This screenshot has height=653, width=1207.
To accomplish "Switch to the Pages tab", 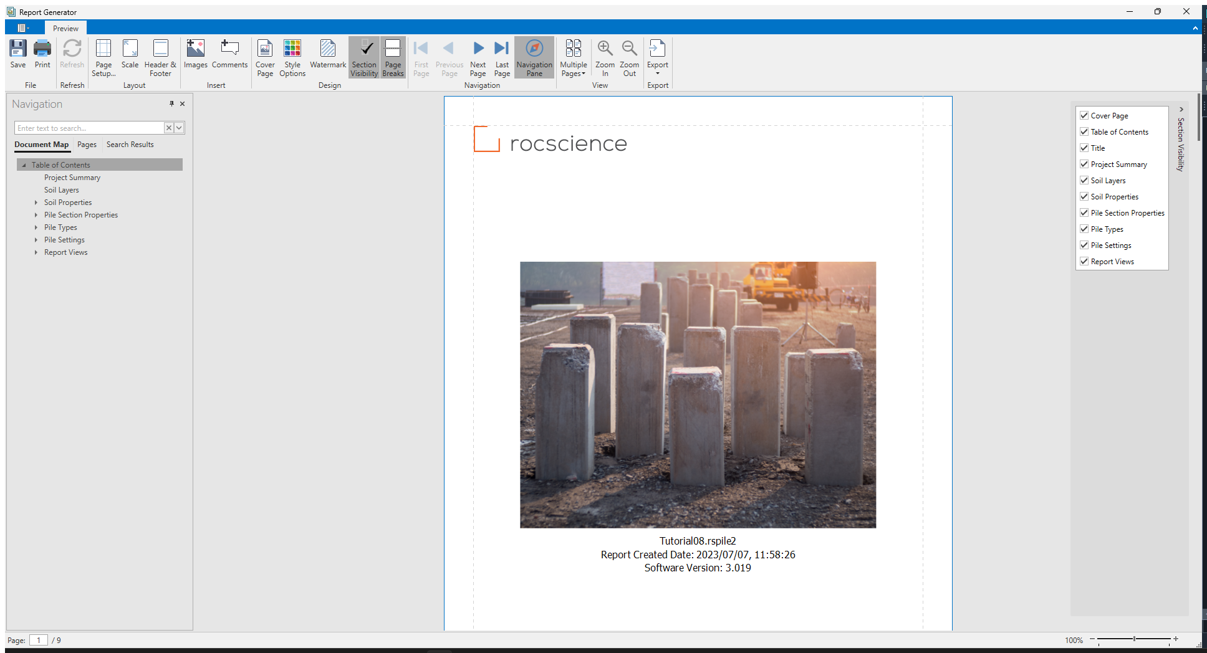I will click(x=87, y=145).
